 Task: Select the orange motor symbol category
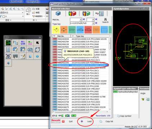pos(64,30)
